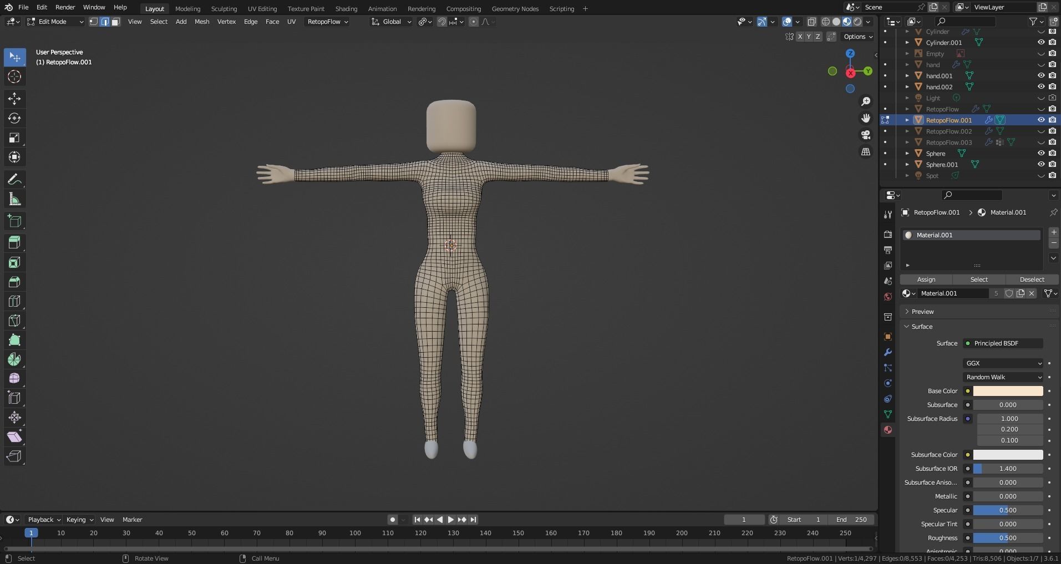Open the Playback dropdown

pyautogui.click(x=44, y=520)
